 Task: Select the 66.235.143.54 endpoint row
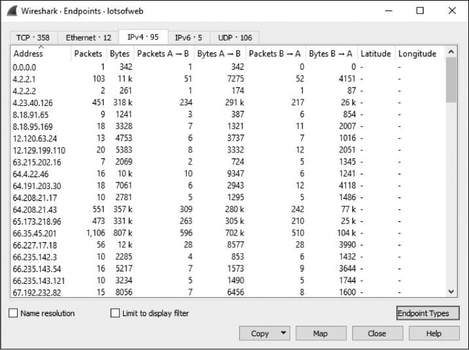(x=228, y=268)
